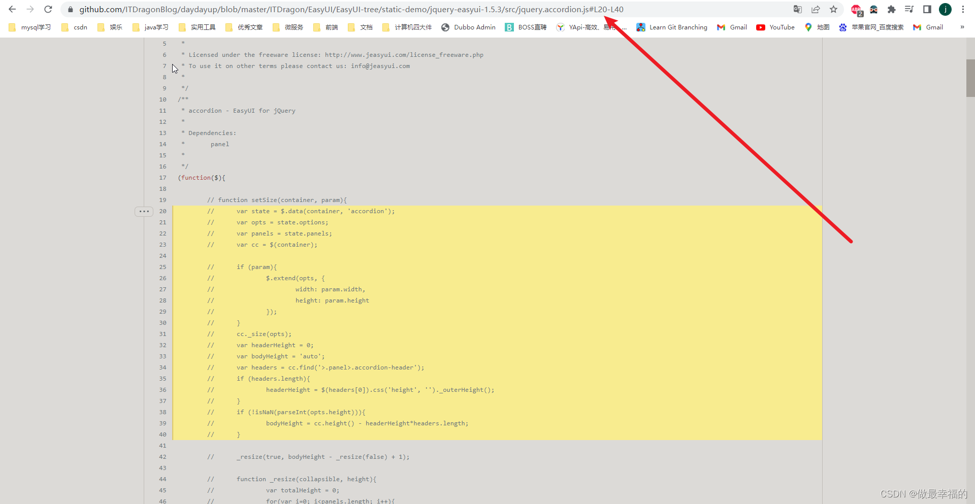Open the 文档 bookmark folder
The width and height of the screenshot is (975, 504).
[361, 27]
